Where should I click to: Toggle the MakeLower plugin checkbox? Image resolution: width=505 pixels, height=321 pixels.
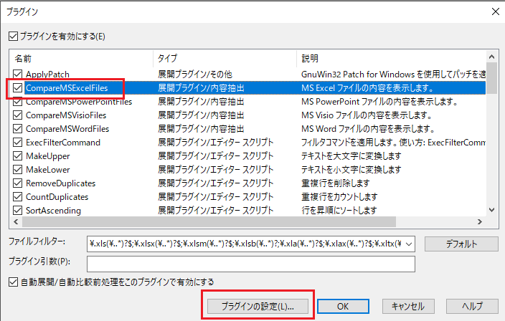tap(17, 170)
